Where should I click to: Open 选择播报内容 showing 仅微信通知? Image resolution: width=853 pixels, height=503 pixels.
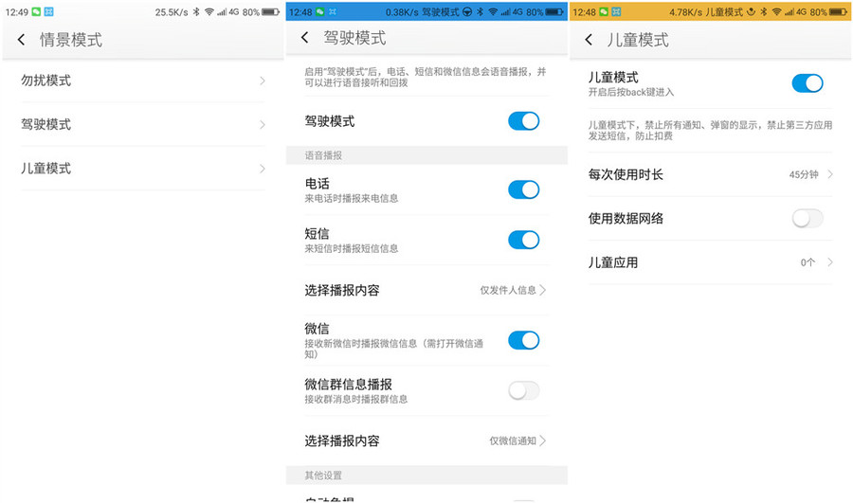tap(426, 440)
